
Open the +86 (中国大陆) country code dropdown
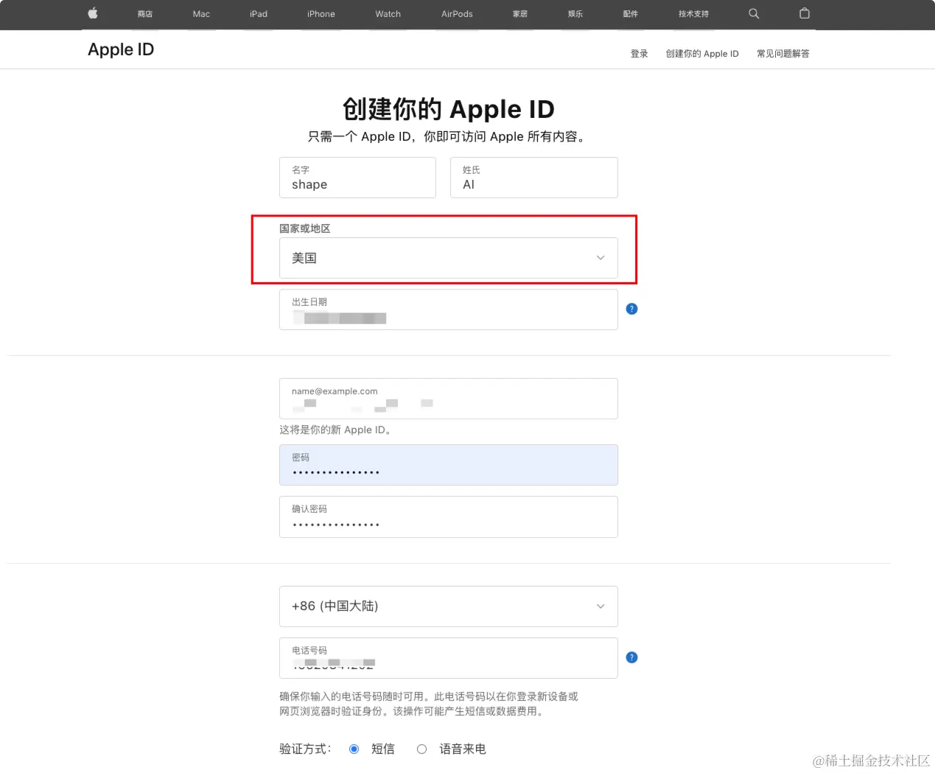448,606
